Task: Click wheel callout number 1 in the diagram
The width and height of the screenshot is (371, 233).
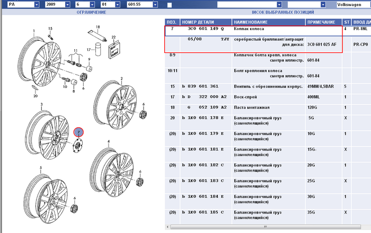Action: pyautogui.click(x=34, y=31)
